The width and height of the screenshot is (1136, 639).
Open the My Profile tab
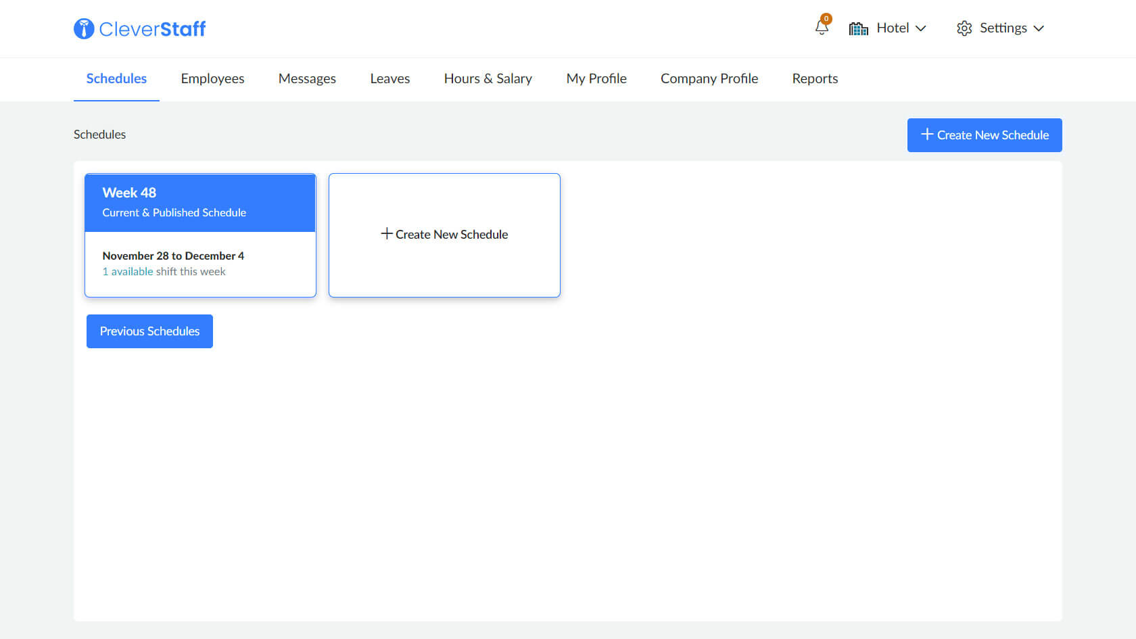tap(596, 78)
